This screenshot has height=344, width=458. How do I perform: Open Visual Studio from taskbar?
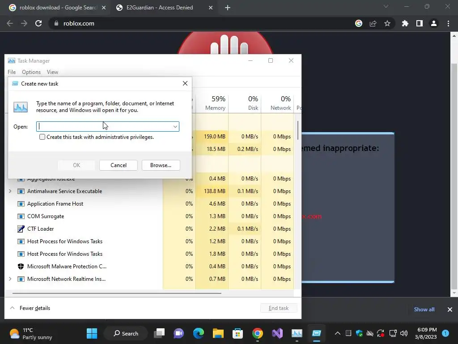click(x=277, y=333)
